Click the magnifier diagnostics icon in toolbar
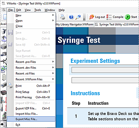The width and height of the screenshot is (139, 128). coord(78,17)
